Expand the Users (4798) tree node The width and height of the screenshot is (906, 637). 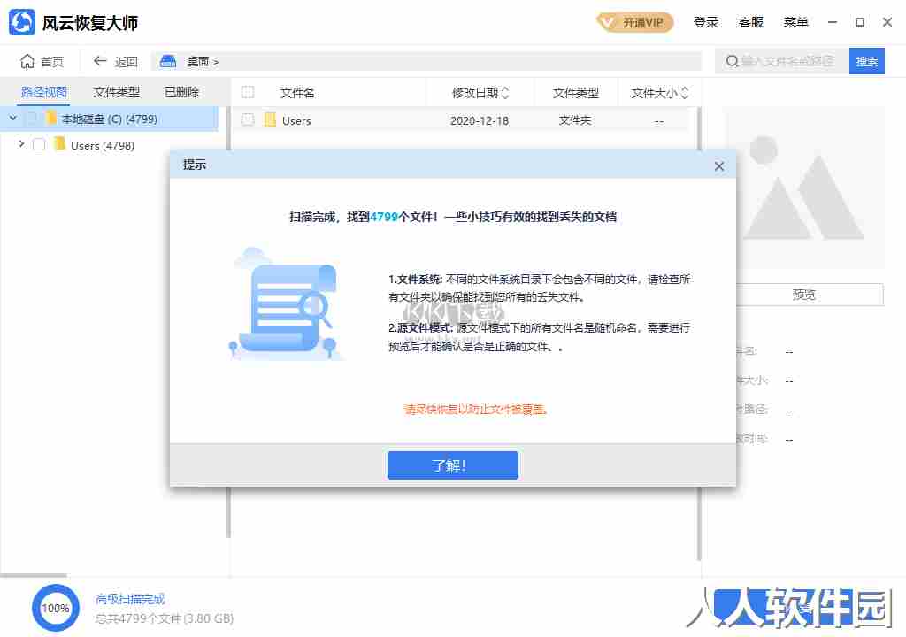click(21, 144)
